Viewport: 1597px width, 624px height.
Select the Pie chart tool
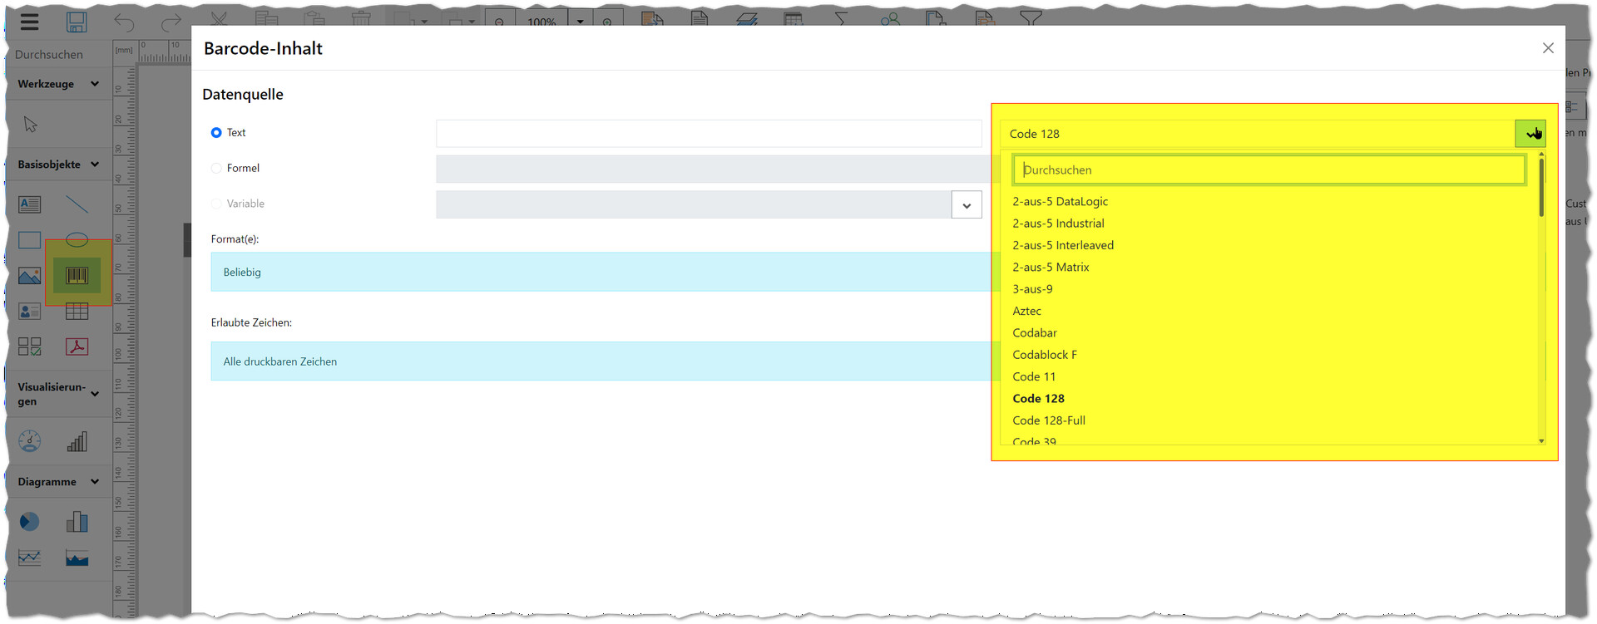tap(30, 522)
